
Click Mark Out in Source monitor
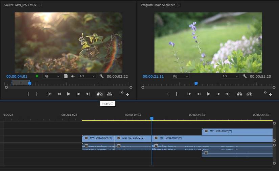click(x=37, y=94)
